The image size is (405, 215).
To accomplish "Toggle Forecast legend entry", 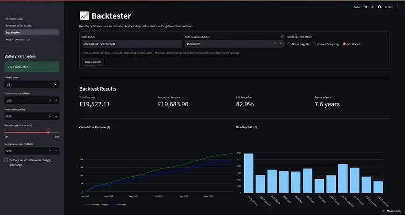I will (118, 205).
